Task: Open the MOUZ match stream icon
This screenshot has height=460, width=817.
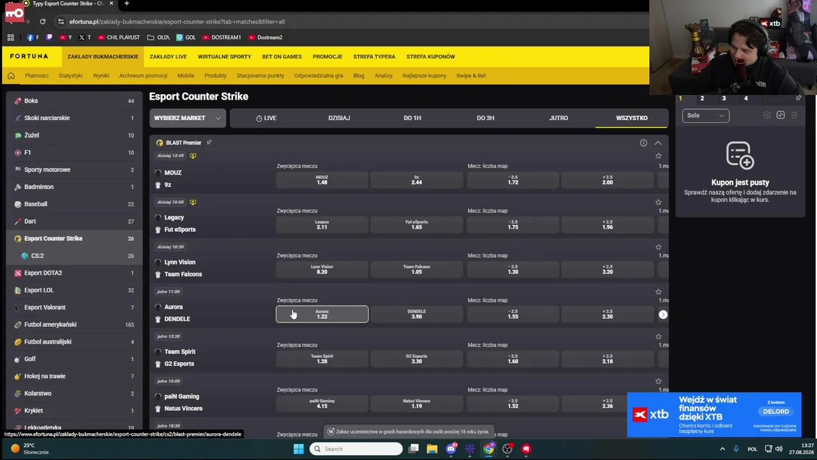Action: (x=193, y=156)
